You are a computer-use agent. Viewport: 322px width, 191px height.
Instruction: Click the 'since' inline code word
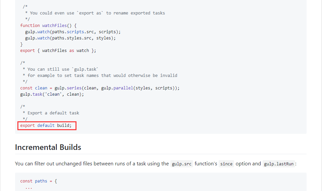[226, 164]
